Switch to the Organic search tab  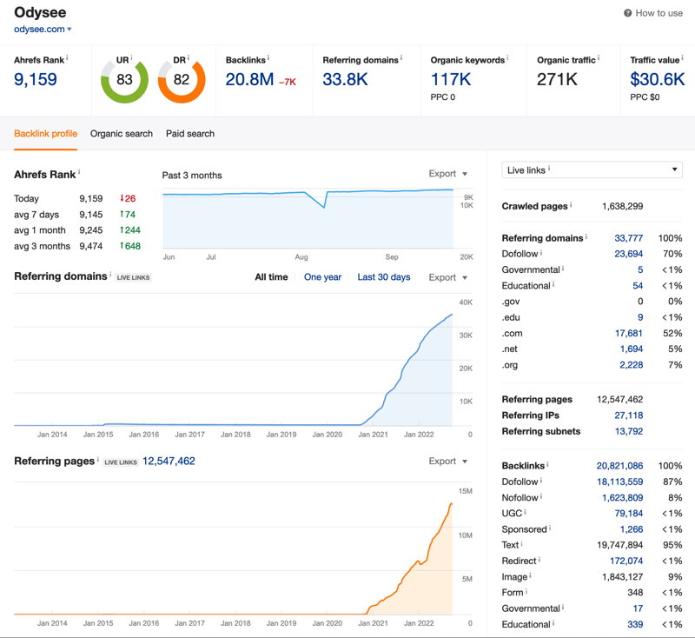pos(122,134)
